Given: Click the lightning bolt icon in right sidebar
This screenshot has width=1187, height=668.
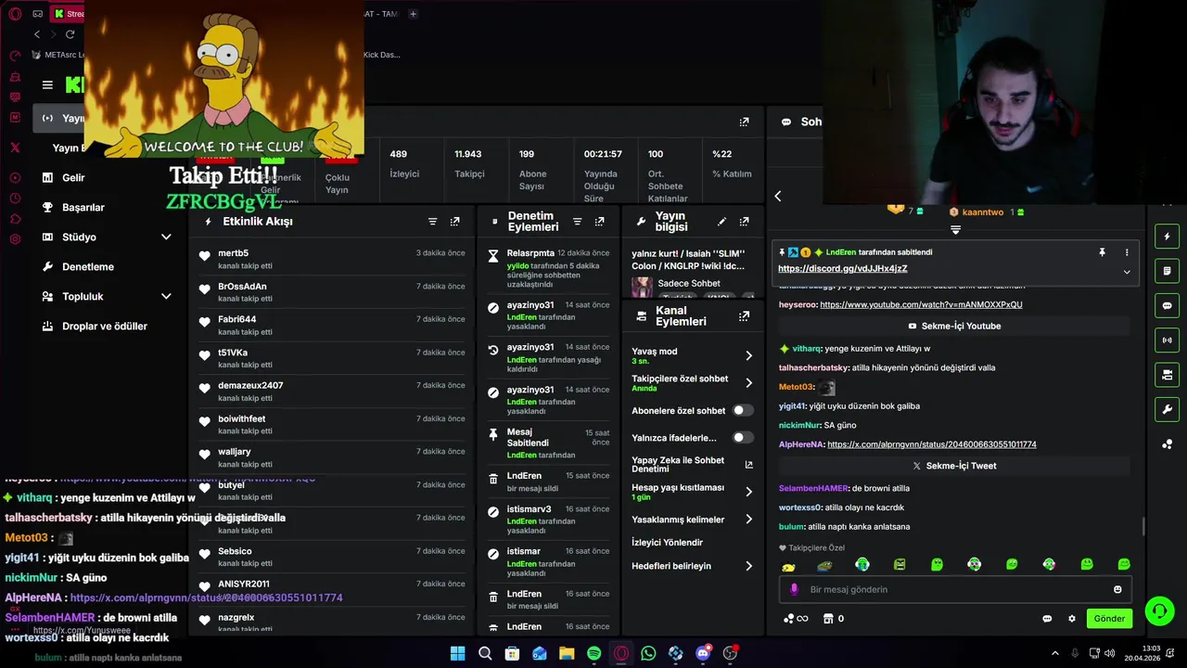Looking at the screenshot, I should point(1167,237).
